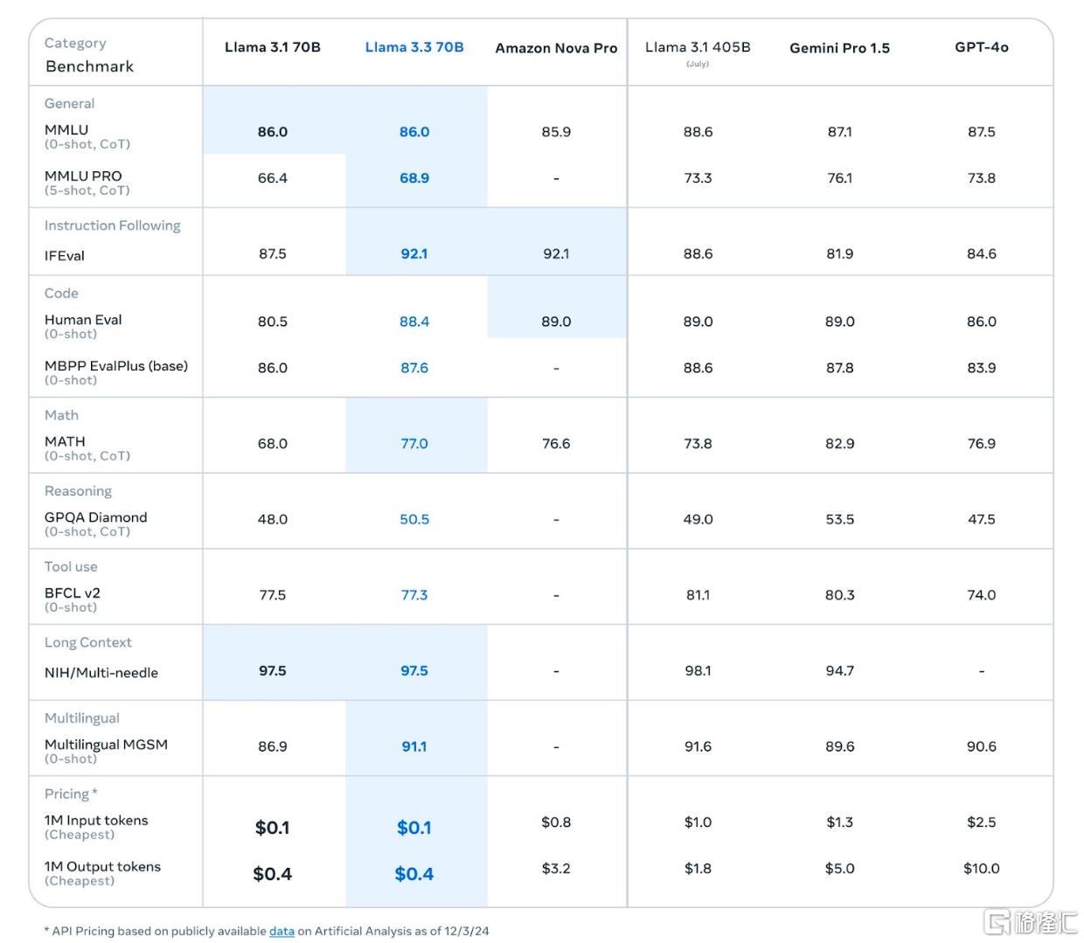The width and height of the screenshot is (1084, 943).
Task: Click the MBPP EvalPlus (base) label
Action: click(x=116, y=366)
